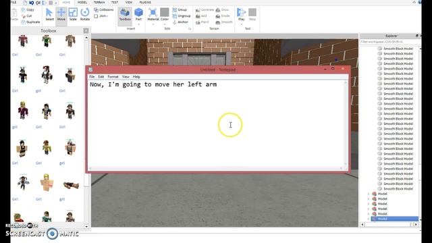Select the highlighted Model row in Explorer
The height and width of the screenshot is (243, 432).
click(394, 219)
